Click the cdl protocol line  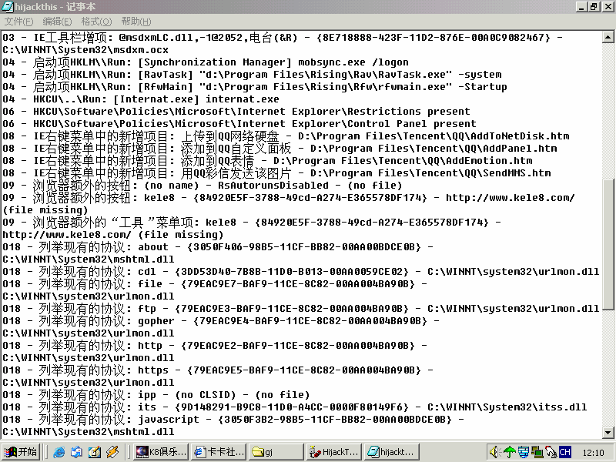(301, 272)
